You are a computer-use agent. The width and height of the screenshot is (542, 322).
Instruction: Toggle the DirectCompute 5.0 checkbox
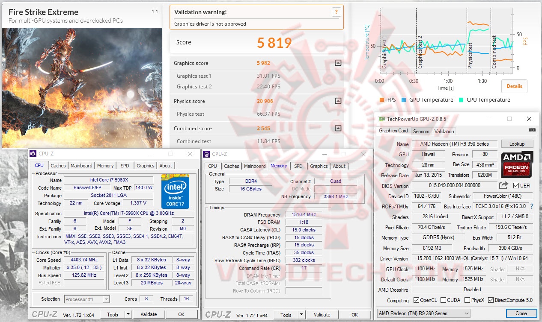[x=491, y=300]
